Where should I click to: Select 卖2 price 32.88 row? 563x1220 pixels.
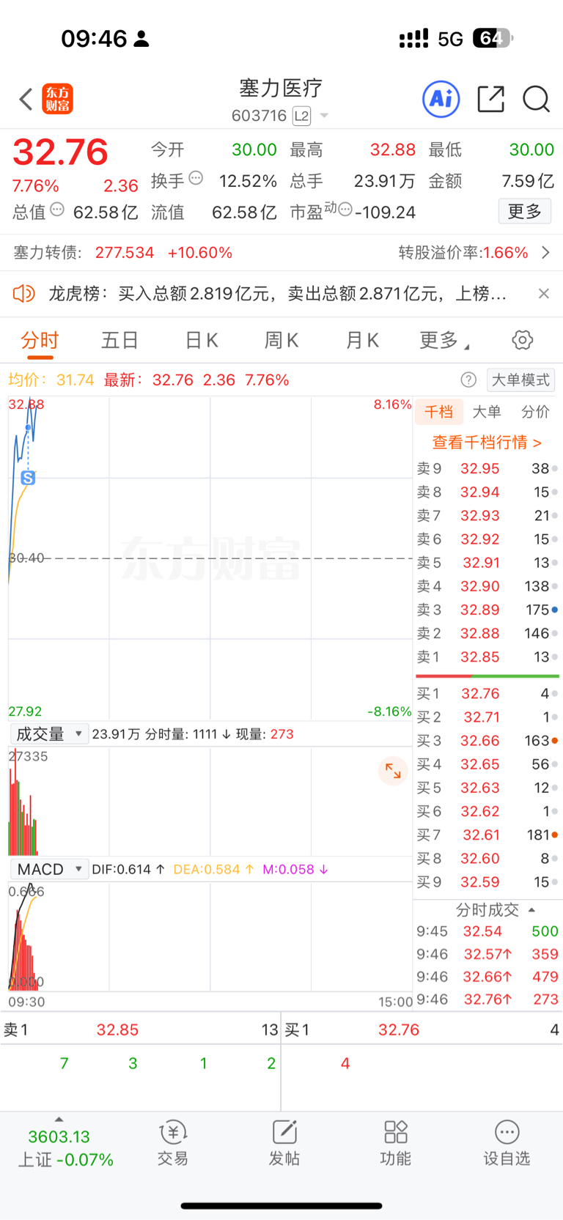[487, 633]
